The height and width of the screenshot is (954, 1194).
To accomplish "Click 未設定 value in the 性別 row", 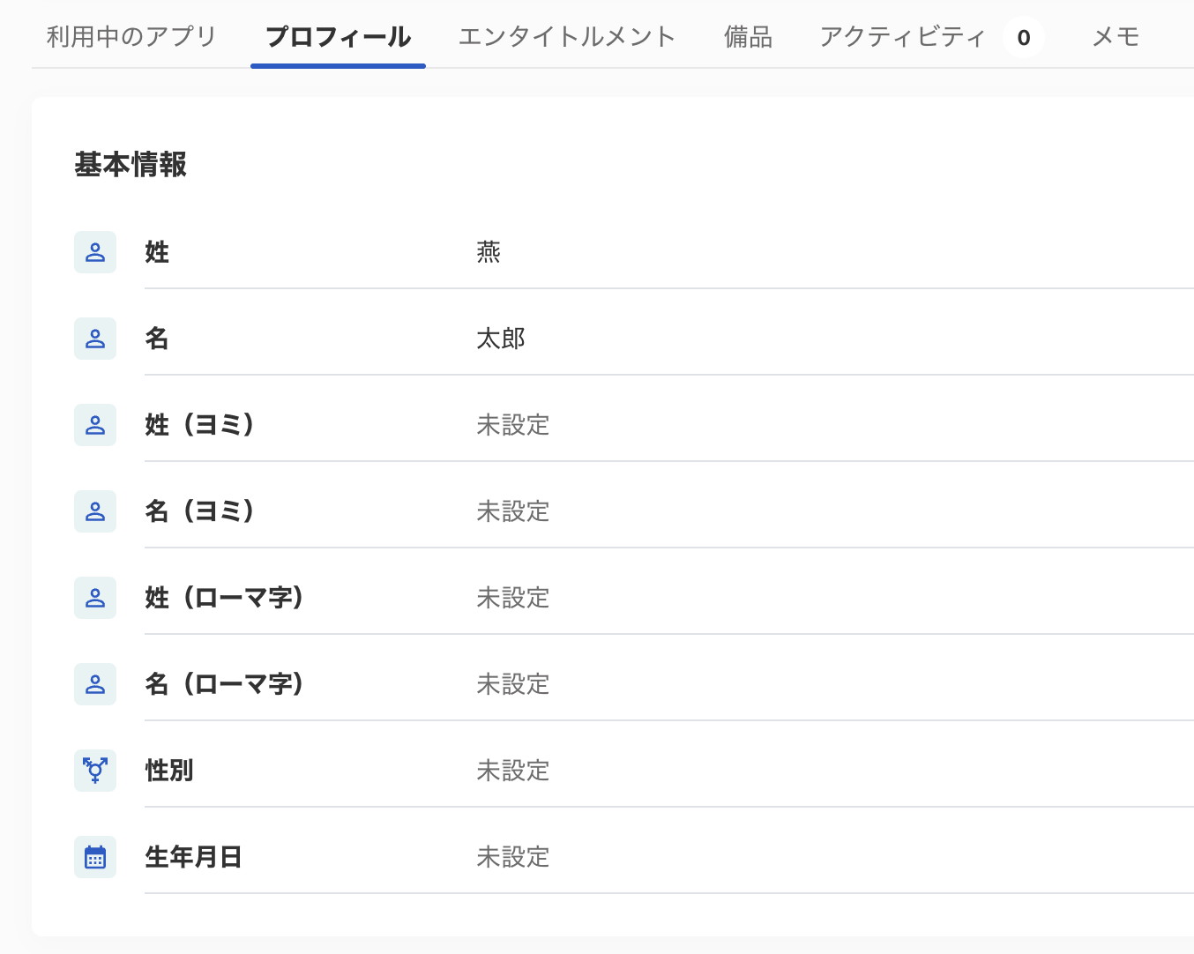I will pyautogui.click(x=512, y=771).
